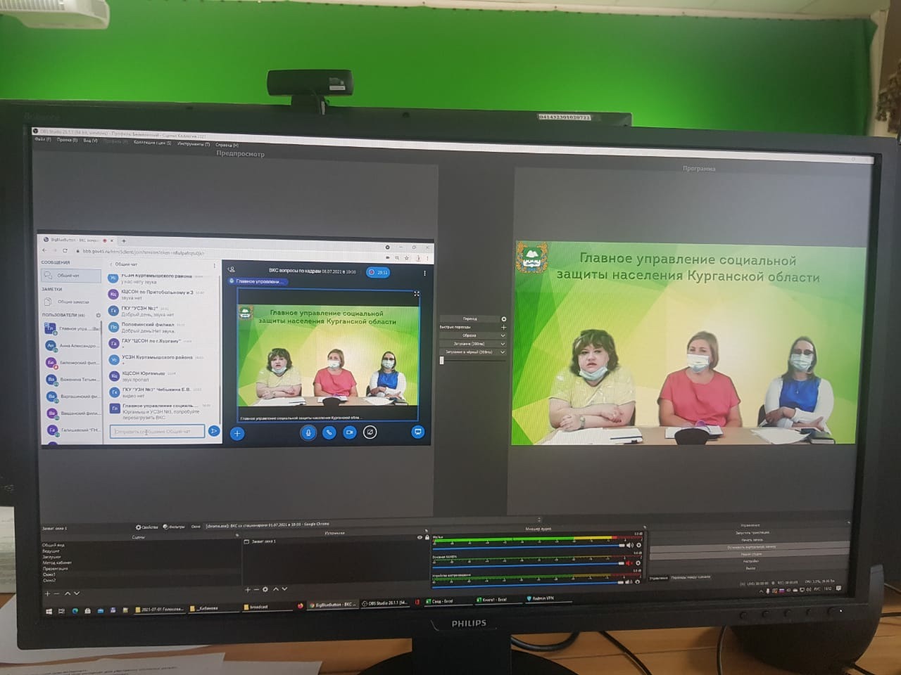Toggle visibility eye of Захват окна source
Image resolution: width=901 pixels, height=675 pixels.
click(x=420, y=538)
